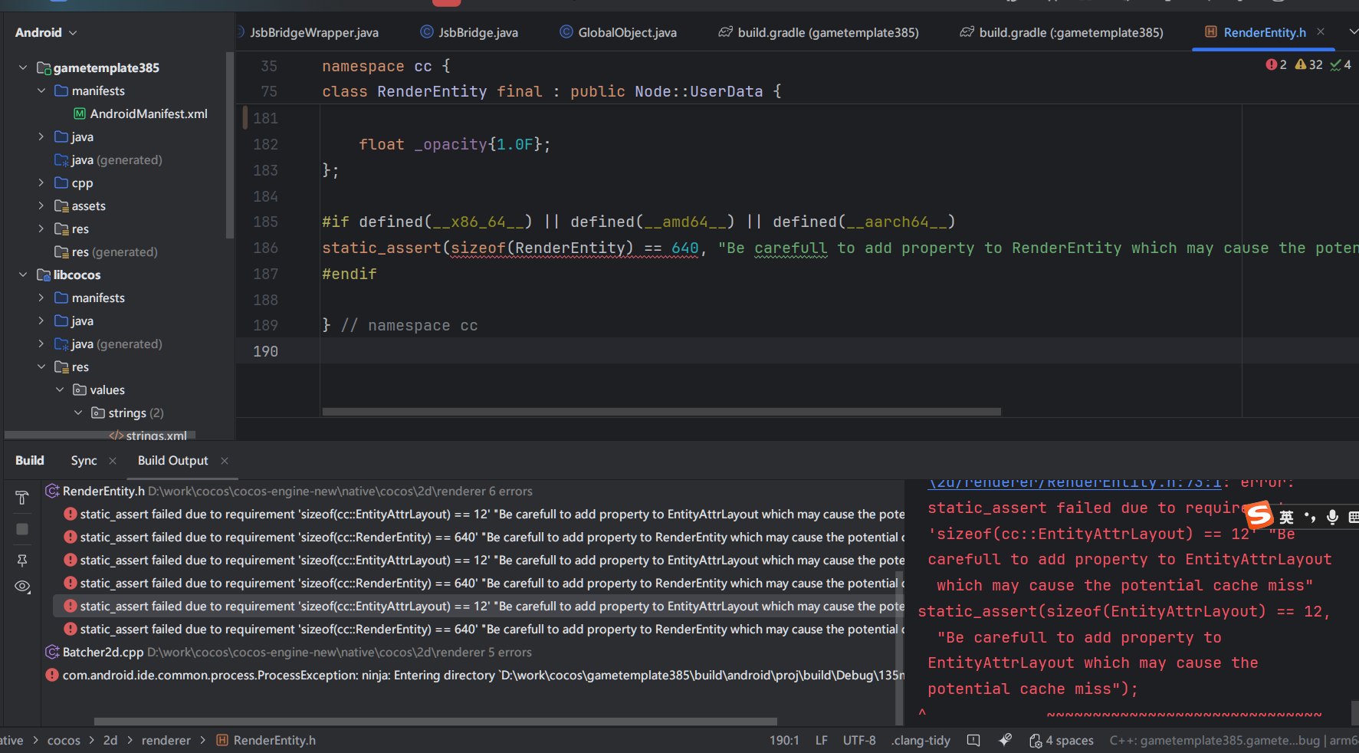The image size is (1359, 753).
Task: Click the hammer build icon in Build panel
Action: click(x=21, y=498)
